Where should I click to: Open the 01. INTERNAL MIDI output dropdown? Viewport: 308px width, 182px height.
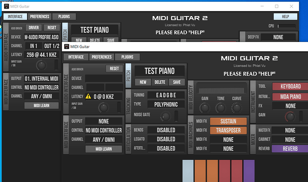42,79
